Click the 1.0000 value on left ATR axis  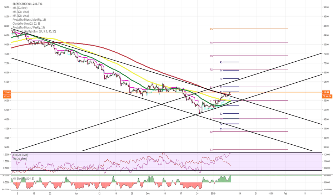click(6, 161)
